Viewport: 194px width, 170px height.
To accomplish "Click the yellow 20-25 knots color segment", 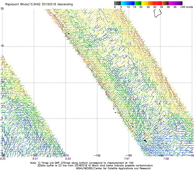I will coord(145,3).
